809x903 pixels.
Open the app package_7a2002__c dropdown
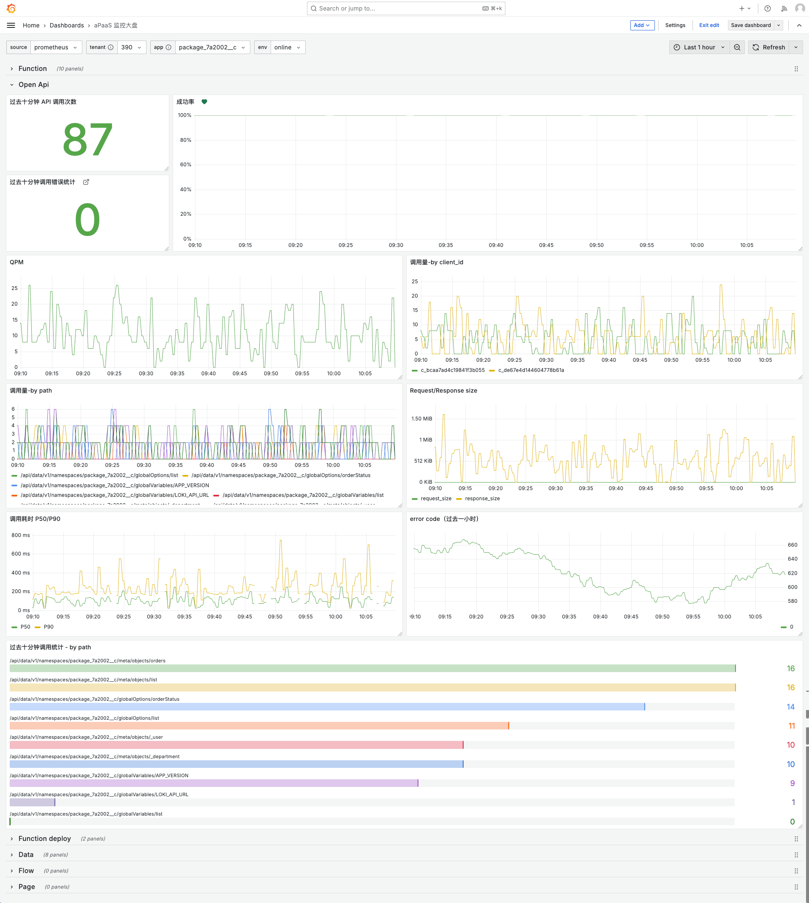tap(212, 48)
